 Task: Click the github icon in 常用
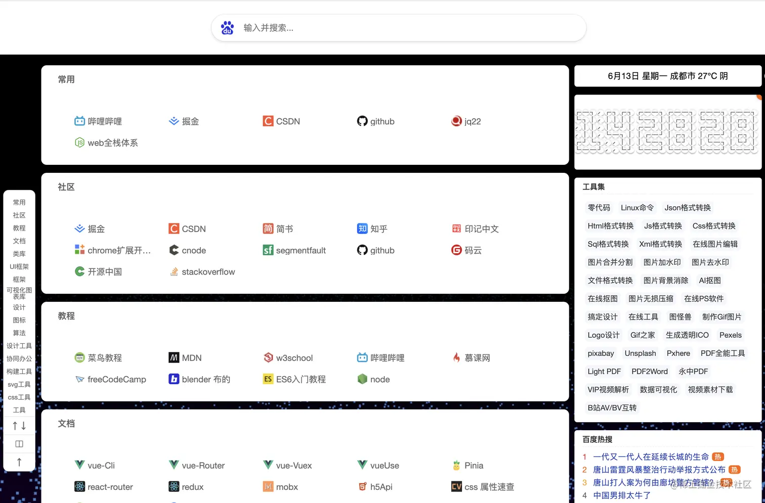click(362, 121)
